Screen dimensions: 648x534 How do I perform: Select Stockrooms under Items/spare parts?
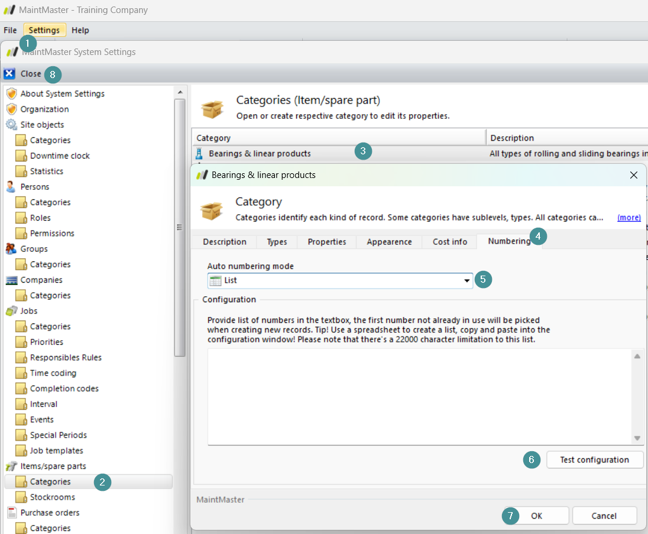(53, 497)
